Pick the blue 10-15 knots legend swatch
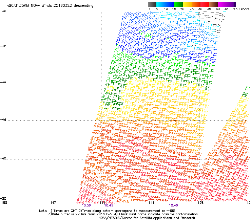 (x=170, y=4)
